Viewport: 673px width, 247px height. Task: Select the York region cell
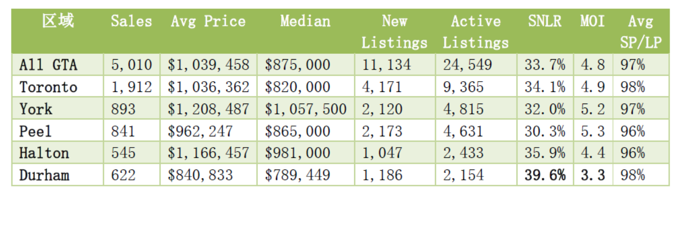click(x=36, y=109)
